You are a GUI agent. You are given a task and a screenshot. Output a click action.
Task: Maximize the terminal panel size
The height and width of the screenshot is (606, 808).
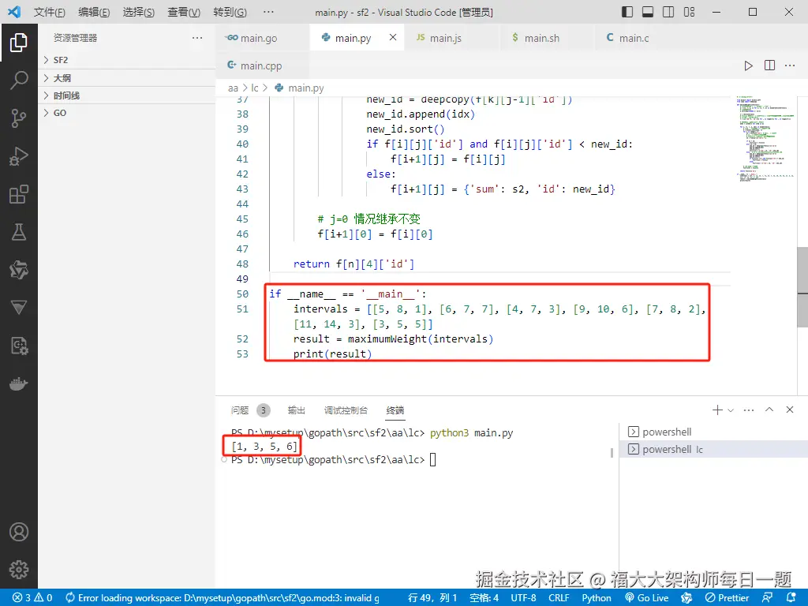tap(769, 410)
